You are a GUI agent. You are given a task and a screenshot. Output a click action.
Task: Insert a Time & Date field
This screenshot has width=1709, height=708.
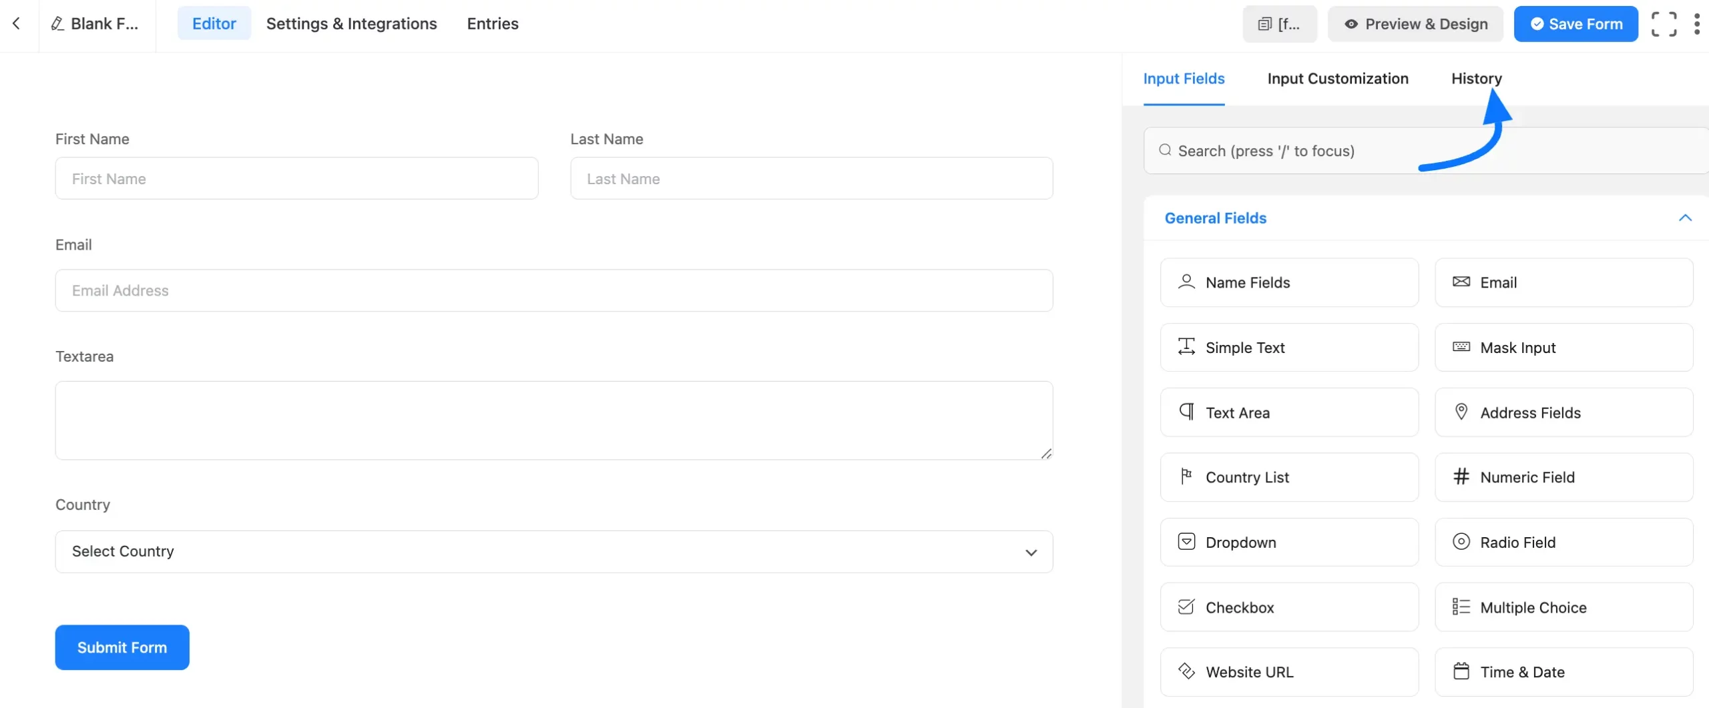tap(1563, 672)
